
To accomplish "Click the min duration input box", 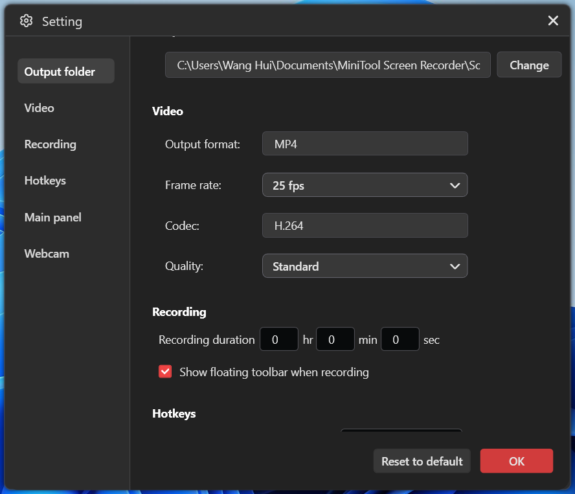I will point(335,339).
